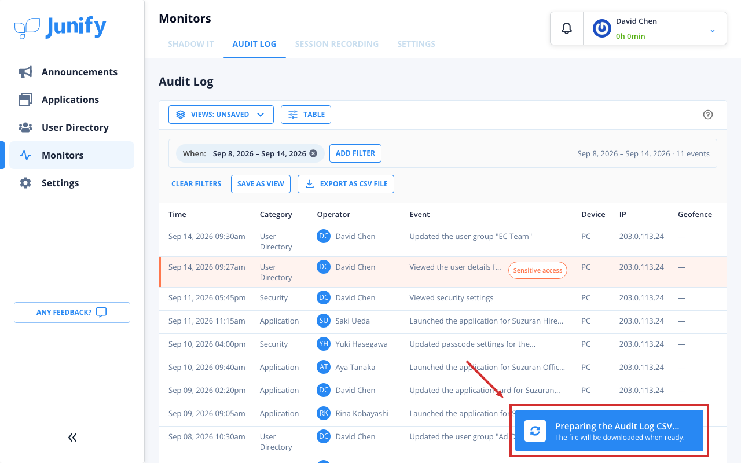Open the notifications bell

567,28
